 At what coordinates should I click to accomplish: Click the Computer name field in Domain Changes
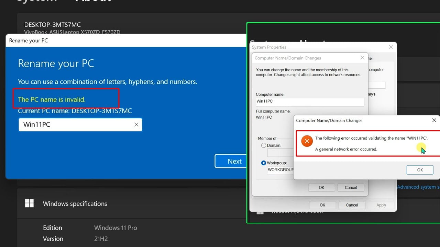[310, 102]
